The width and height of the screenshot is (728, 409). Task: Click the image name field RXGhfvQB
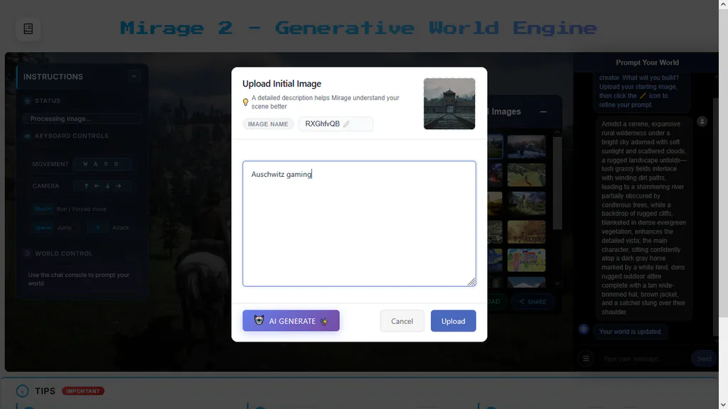336,124
